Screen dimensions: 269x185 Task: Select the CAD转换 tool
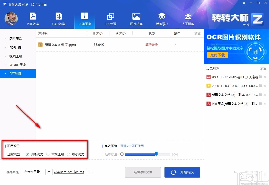click(x=59, y=19)
